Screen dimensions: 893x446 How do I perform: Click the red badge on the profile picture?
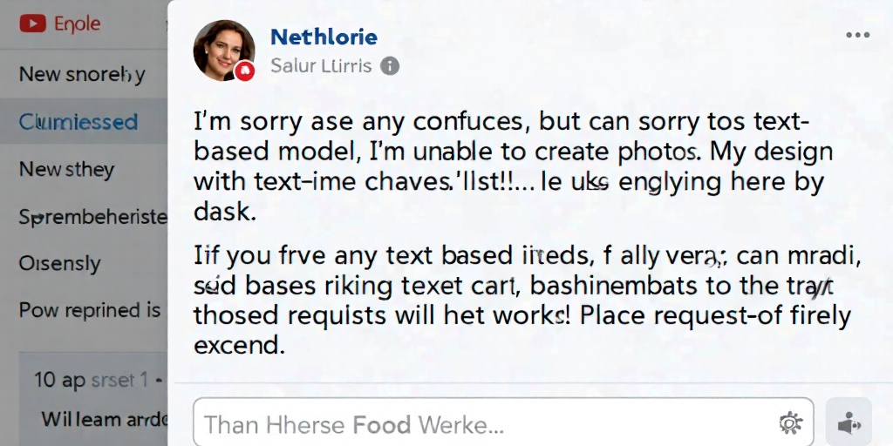click(245, 71)
